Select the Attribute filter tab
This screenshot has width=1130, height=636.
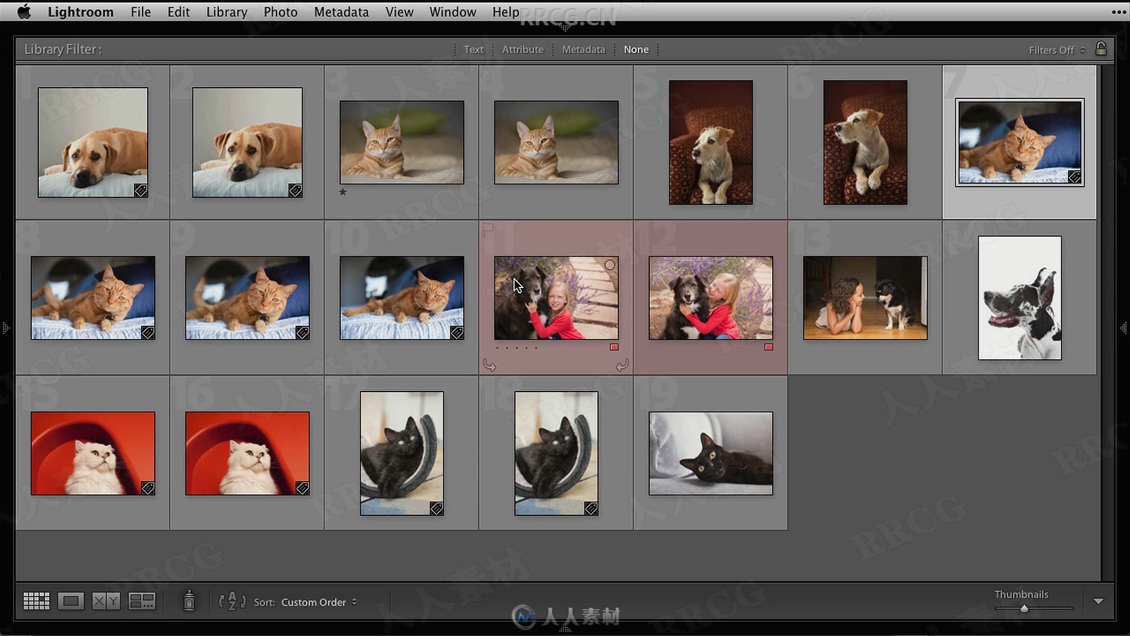point(523,49)
